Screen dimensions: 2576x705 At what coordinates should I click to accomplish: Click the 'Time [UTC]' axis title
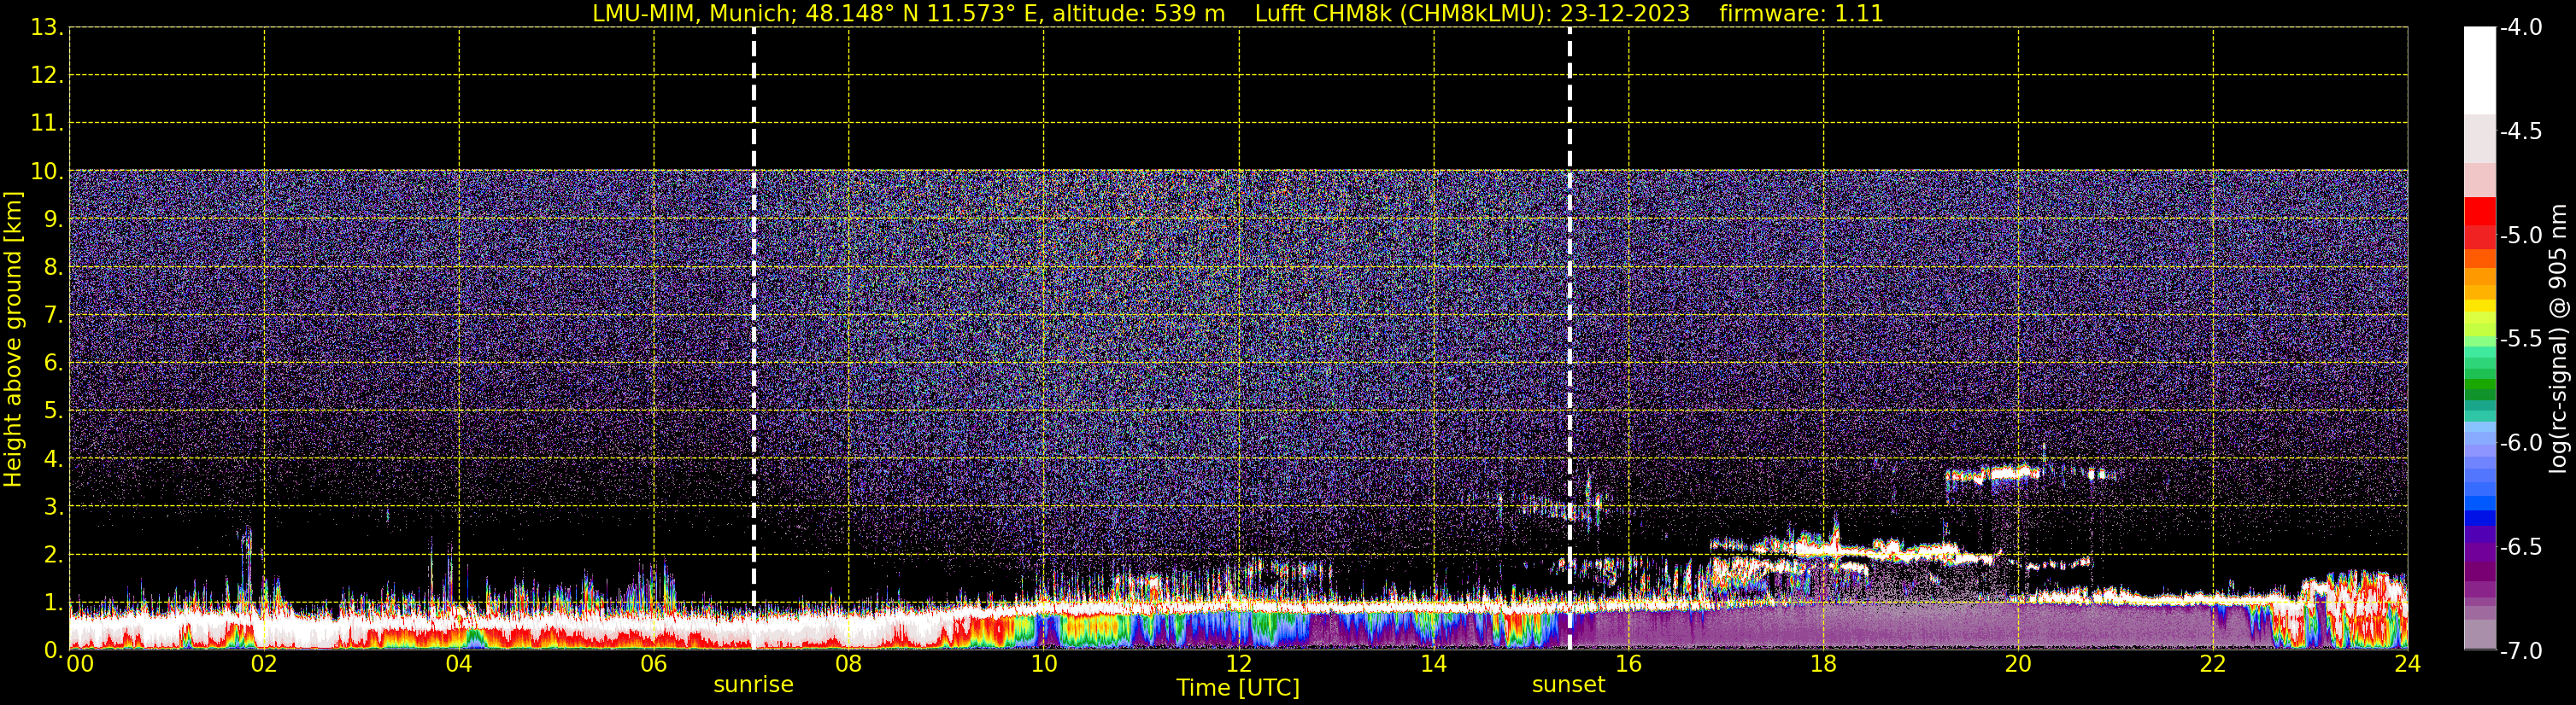pos(1238,688)
